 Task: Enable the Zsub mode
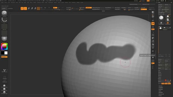click(x=59, y=8)
